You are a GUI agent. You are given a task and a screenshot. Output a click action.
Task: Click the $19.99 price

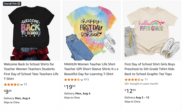(x=70, y=87)
